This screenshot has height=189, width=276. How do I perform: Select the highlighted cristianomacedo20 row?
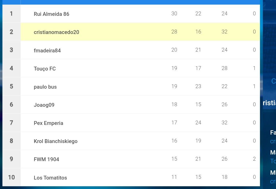click(140, 32)
